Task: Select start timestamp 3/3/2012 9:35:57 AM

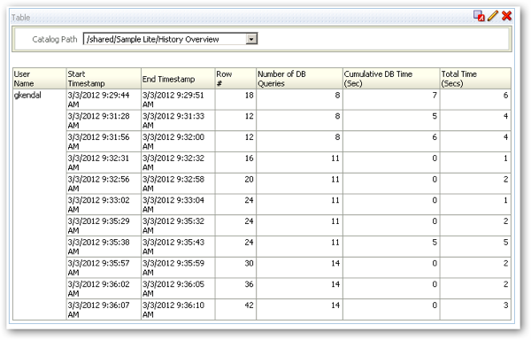Action: tap(104, 267)
